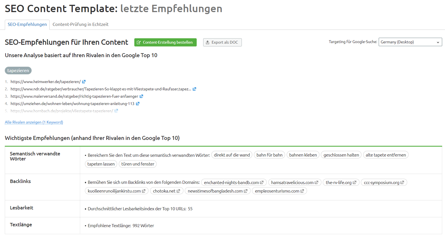Click readability index value 55
445x237 pixels.
190,209
